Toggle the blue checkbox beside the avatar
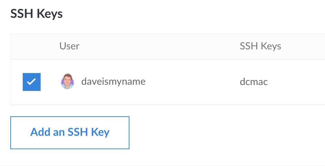325x166 pixels. tap(32, 82)
